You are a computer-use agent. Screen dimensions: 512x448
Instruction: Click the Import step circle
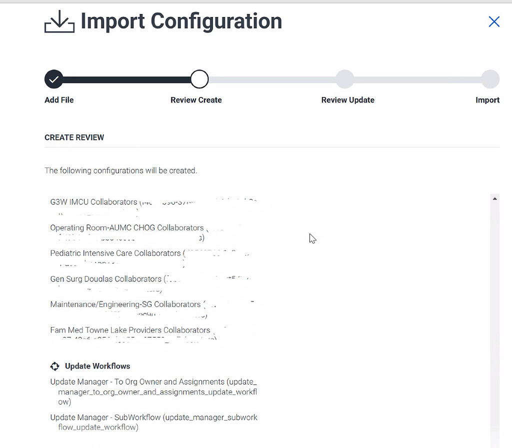(490, 79)
